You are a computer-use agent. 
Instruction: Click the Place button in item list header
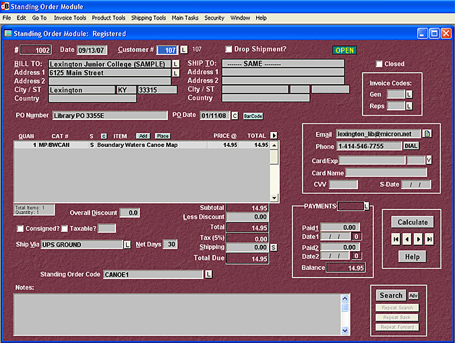coord(162,135)
